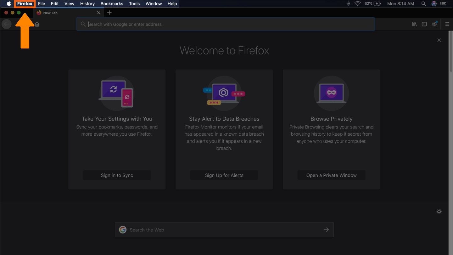Open a new tab with plus button
The height and width of the screenshot is (255, 453).
[109, 13]
